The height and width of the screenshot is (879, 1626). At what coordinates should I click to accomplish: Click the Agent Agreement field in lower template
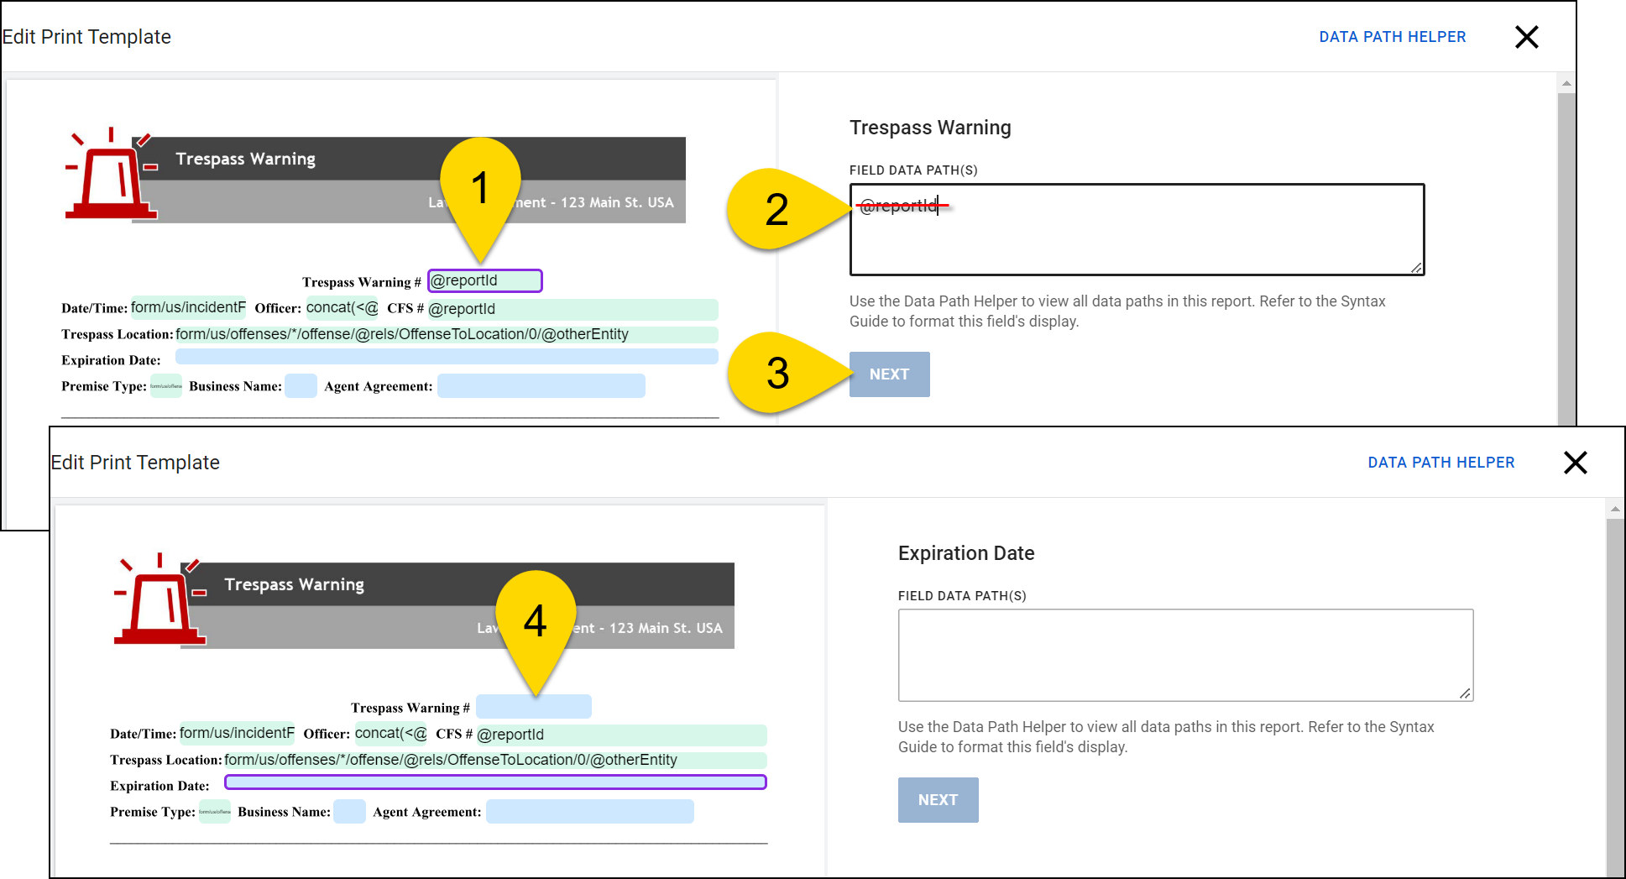click(588, 811)
